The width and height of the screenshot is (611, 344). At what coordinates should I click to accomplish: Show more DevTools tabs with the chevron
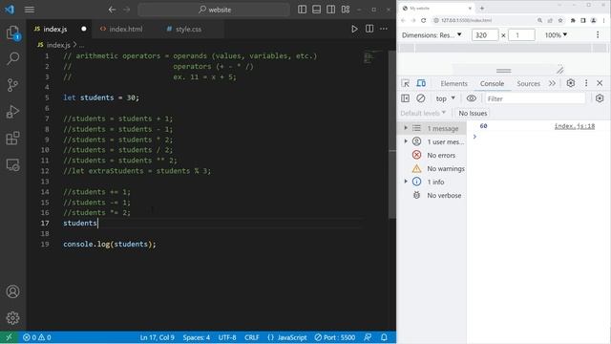coord(552,83)
